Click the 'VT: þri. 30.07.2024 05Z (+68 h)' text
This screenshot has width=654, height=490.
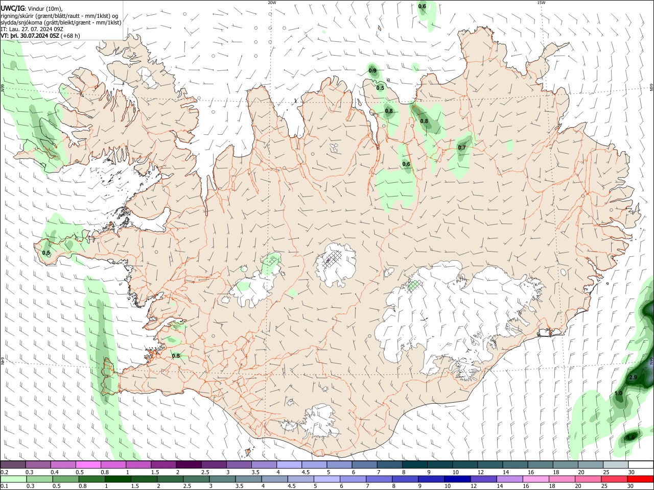point(40,36)
